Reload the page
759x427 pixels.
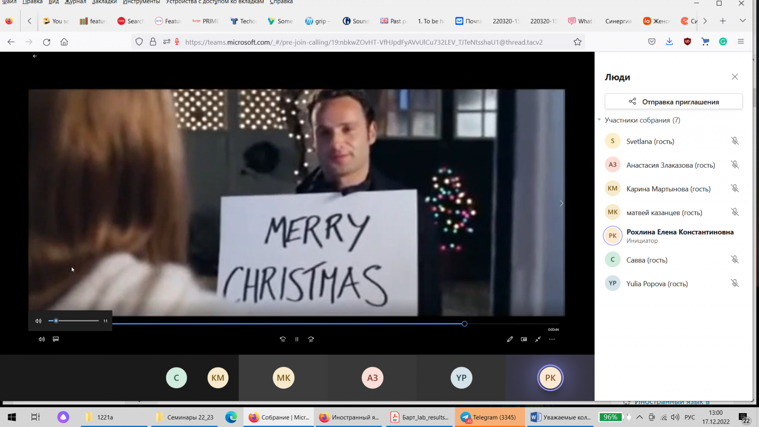pyautogui.click(x=47, y=42)
